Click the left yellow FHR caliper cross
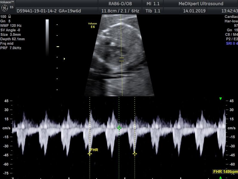 [90, 154]
